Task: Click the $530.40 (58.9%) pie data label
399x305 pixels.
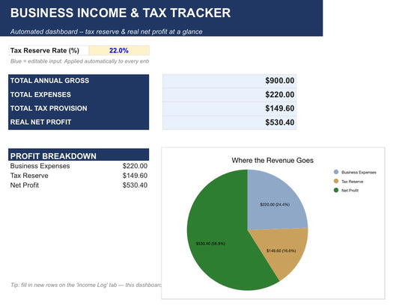Action: click(210, 244)
